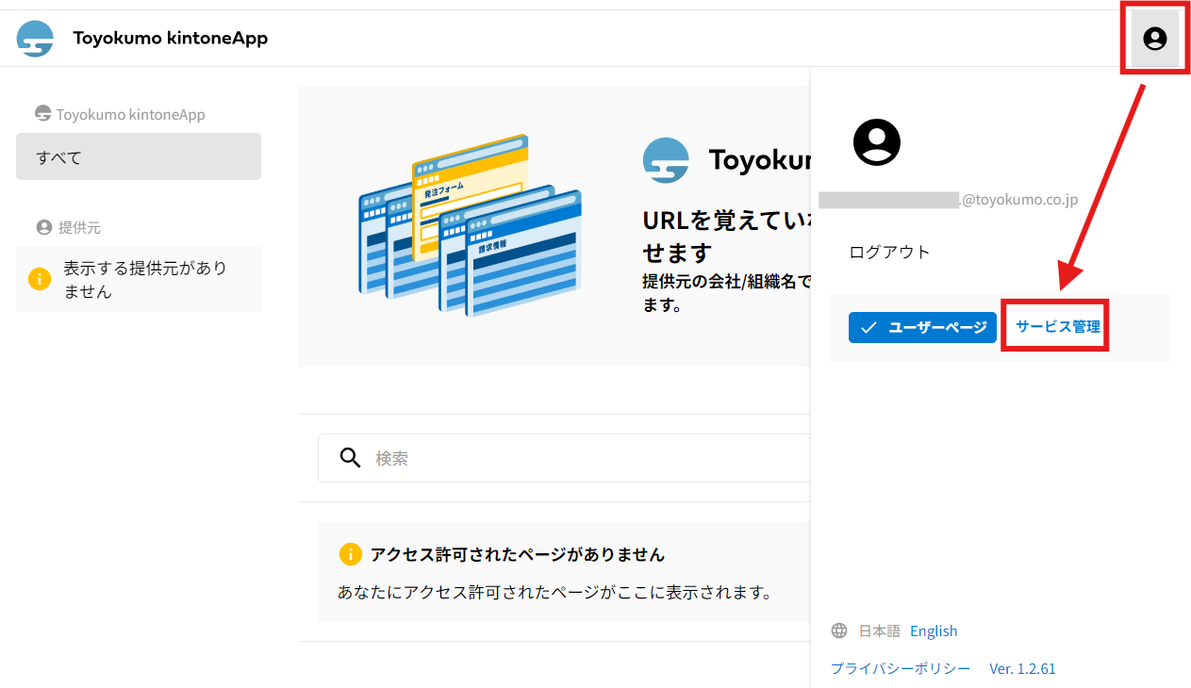
Task: Click the form illustration in banner
Action: 470,224
